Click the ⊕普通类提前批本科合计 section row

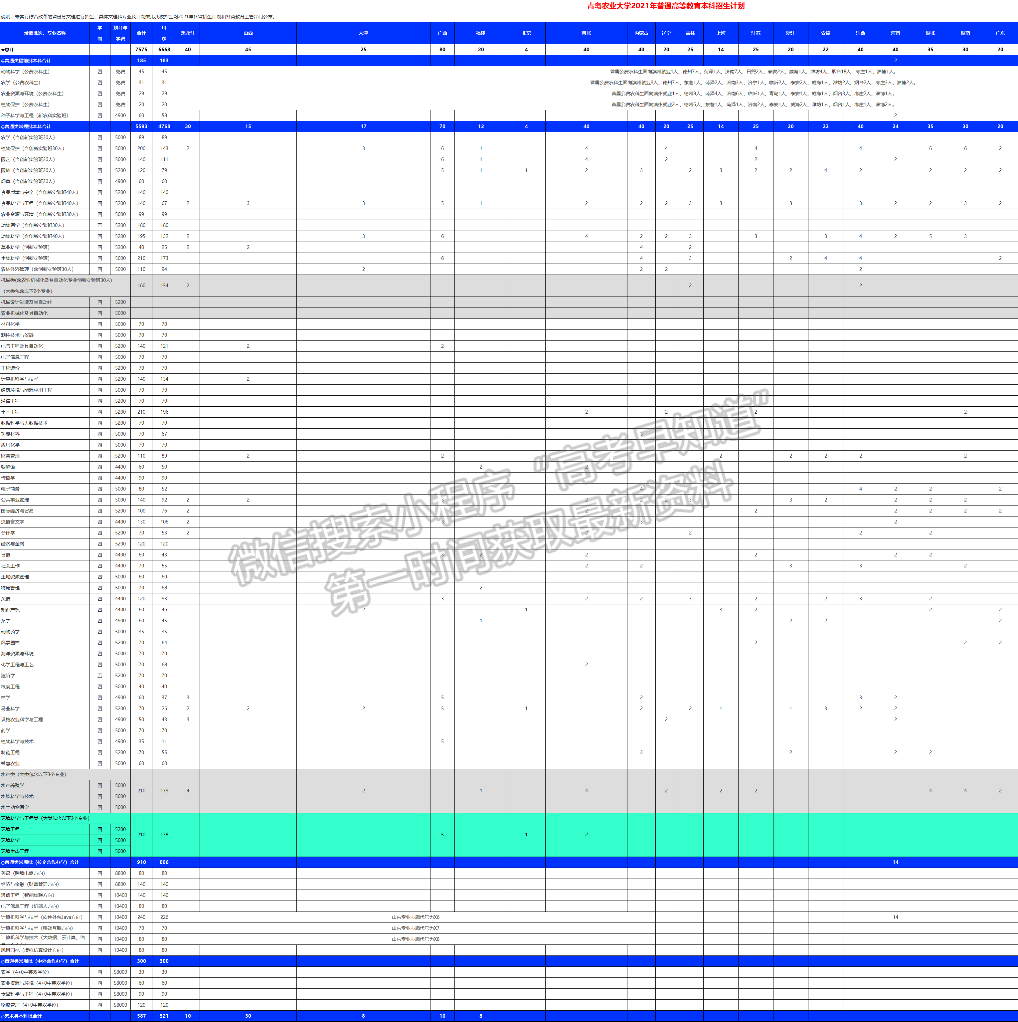[x=509, y=60]
